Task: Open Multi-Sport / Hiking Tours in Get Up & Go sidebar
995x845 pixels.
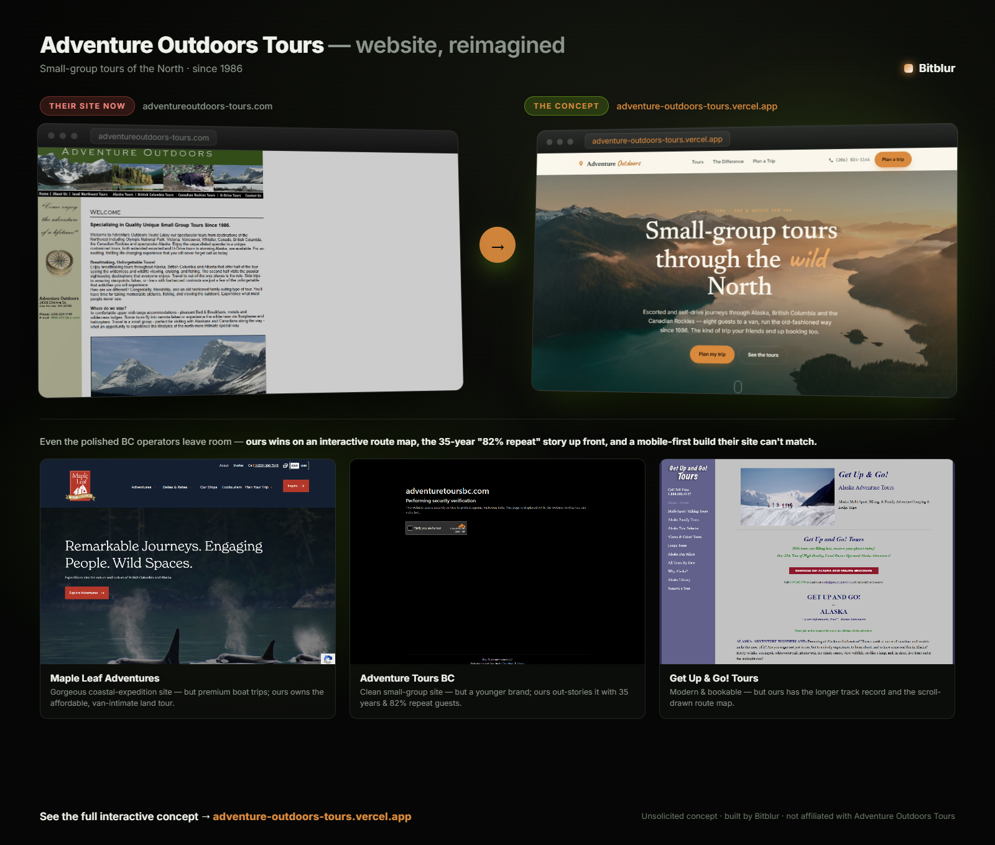Action: (688, 511)
